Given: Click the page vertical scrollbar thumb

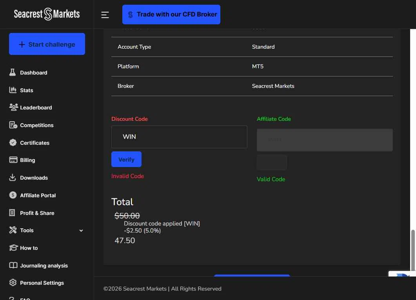Looking at the screenshot, I should click(413, 250).
